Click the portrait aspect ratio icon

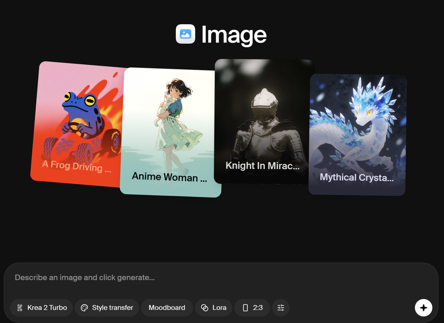[x=246, y=308]
